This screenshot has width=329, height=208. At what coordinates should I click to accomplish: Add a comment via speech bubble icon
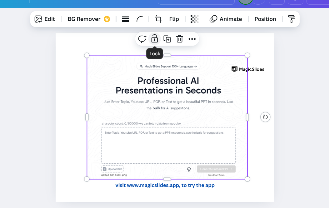coord(142,39)
